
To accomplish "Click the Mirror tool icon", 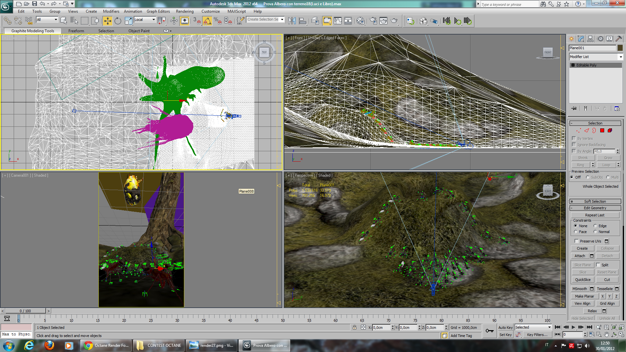I will pos(292,21).
